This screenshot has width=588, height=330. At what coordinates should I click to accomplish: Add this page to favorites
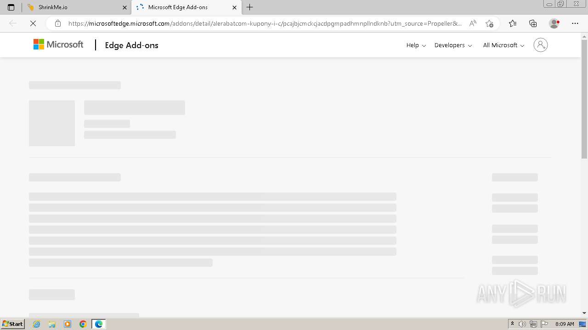click(x=489, y=23)
